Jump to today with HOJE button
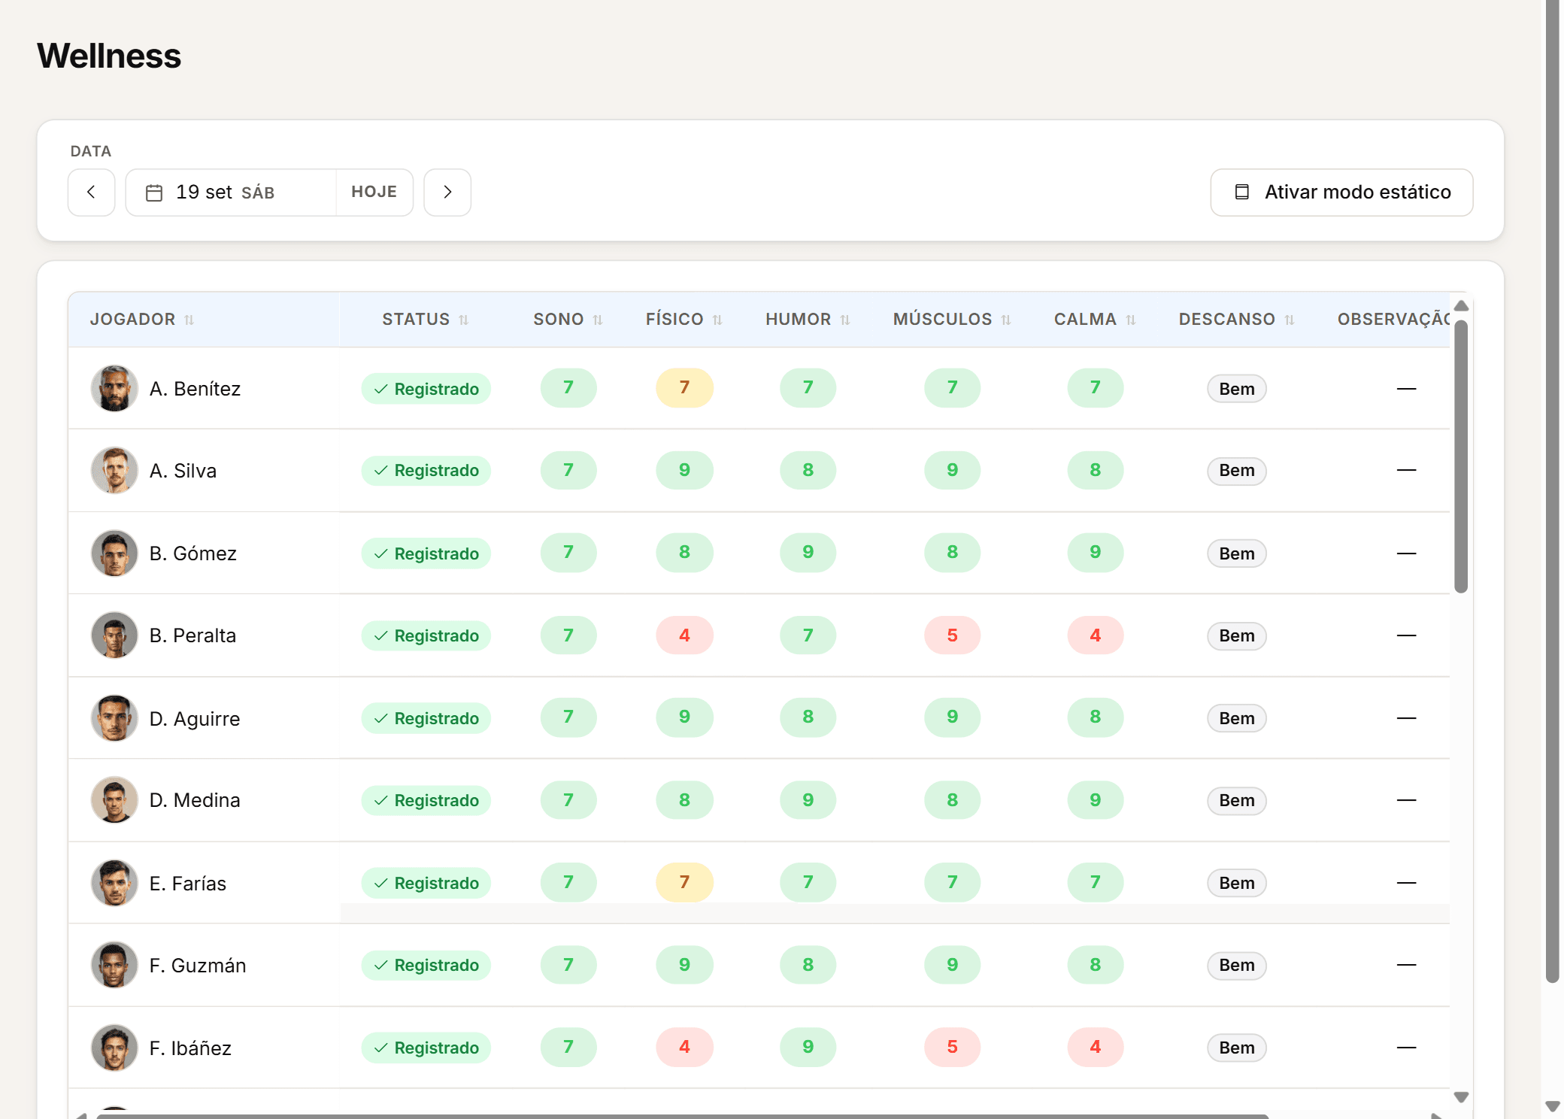Viewport: 1564px width, 1119px height. coord(374,193)
